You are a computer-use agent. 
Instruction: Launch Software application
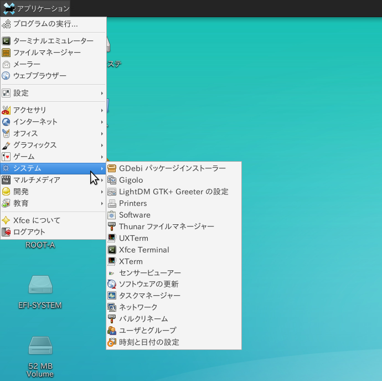pyautogui.click(x=174, y=215)
